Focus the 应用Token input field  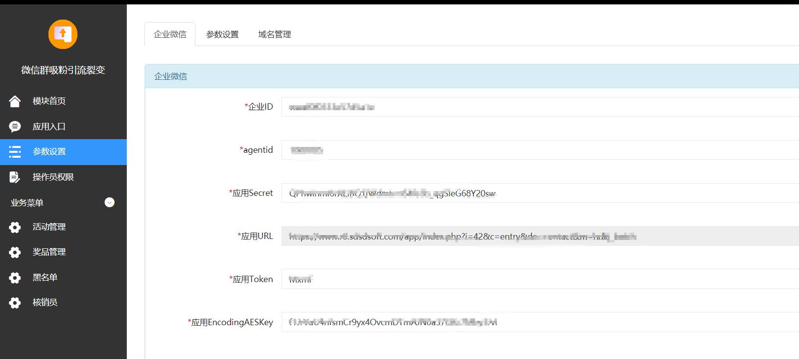(x=540, y=279)
